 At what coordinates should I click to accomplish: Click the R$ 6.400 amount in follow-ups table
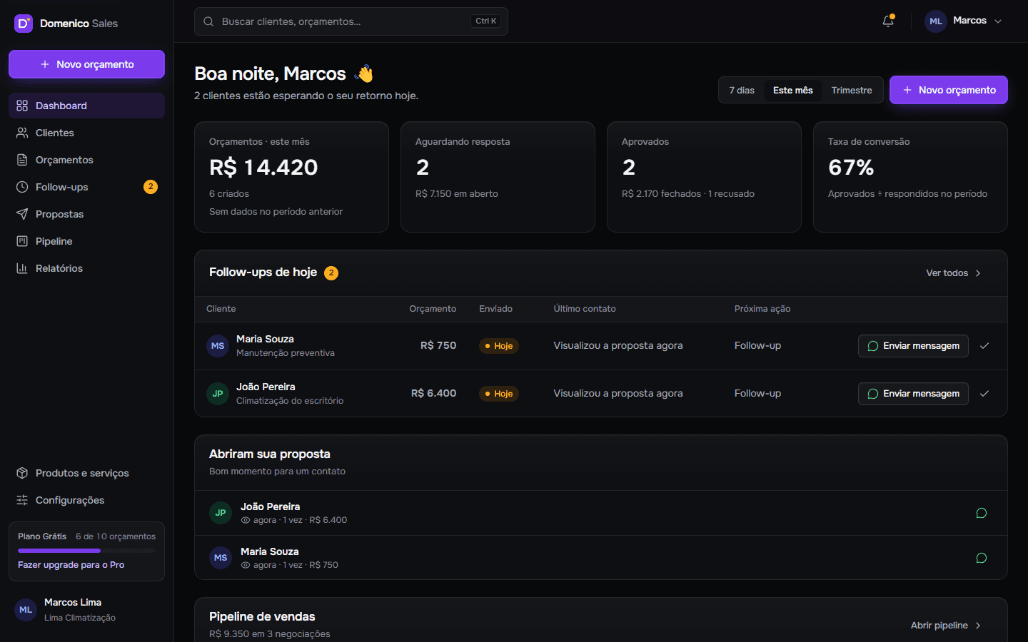pyautogui.click(x=433, y=393)
